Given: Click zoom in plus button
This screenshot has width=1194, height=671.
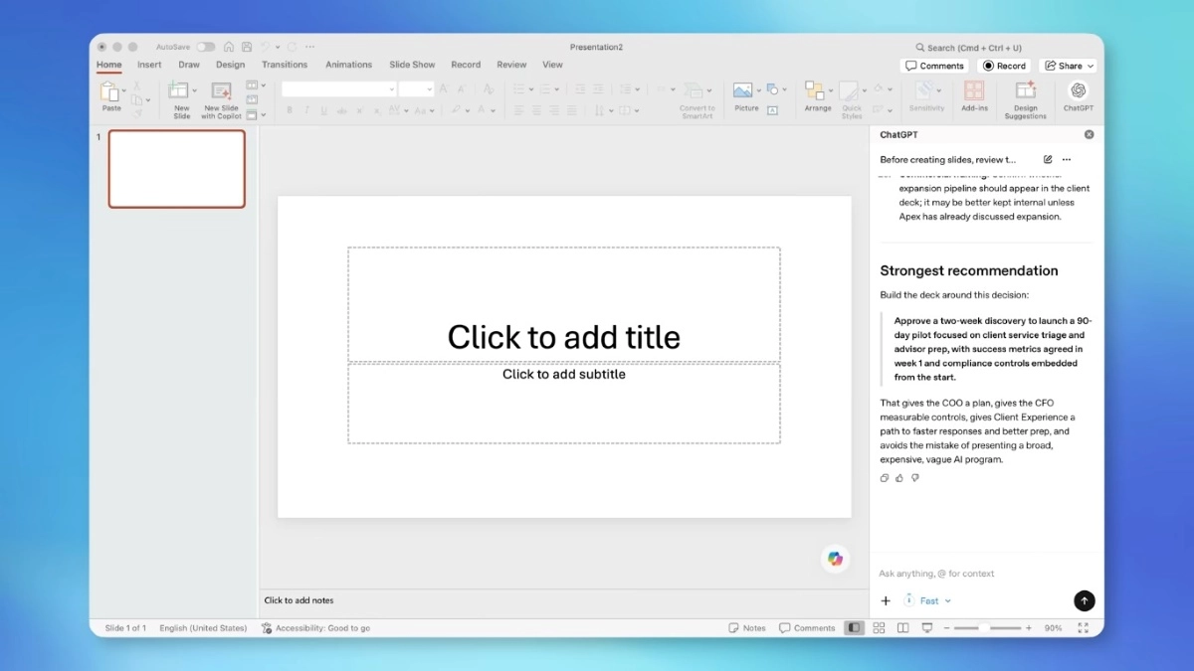Looking at the screenshot, I should [1031, 628].
